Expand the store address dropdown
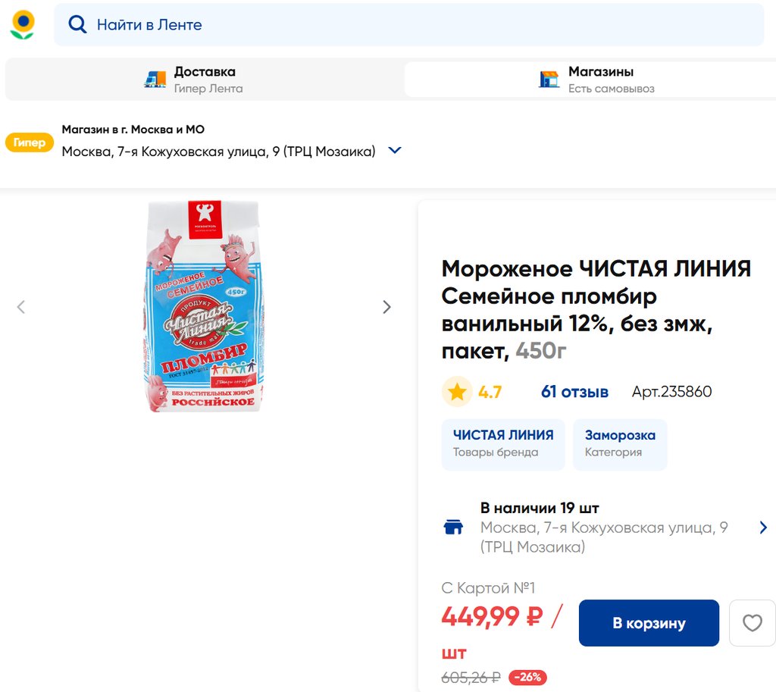This screenshot has width=776, height=692. click(394, 151)
